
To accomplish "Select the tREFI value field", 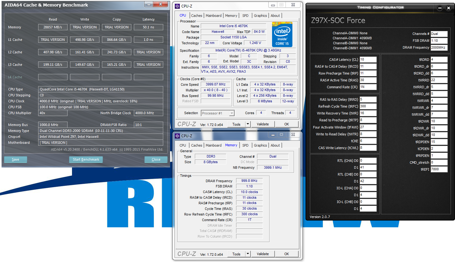I will pyautogui.click(x=439, y=169).
